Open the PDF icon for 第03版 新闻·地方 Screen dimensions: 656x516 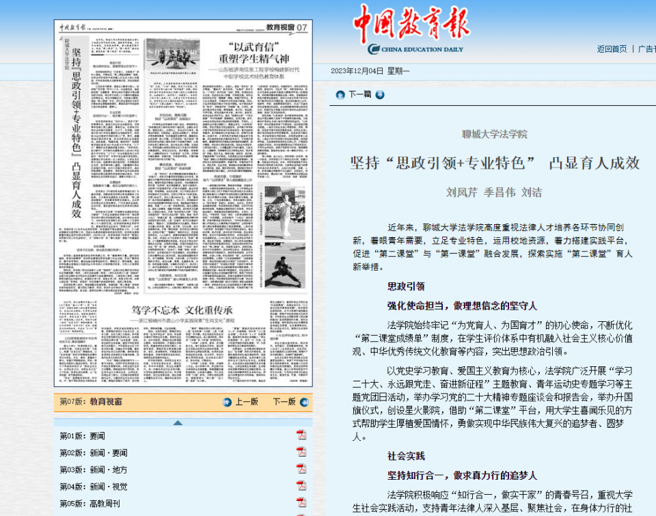click(x=301, y=469)
